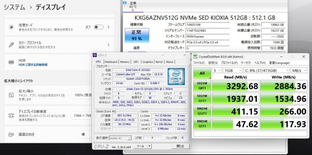
Task: Click the ディスプレイの解像度 icon
Action: (x=11, y=115)
